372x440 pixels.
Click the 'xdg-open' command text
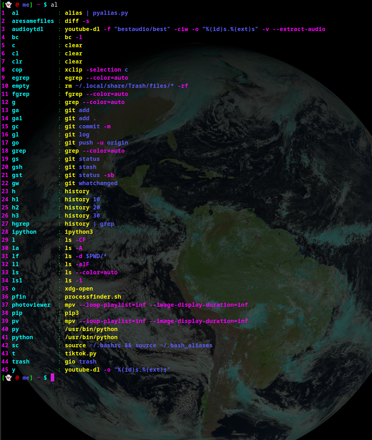click(79, 288)
